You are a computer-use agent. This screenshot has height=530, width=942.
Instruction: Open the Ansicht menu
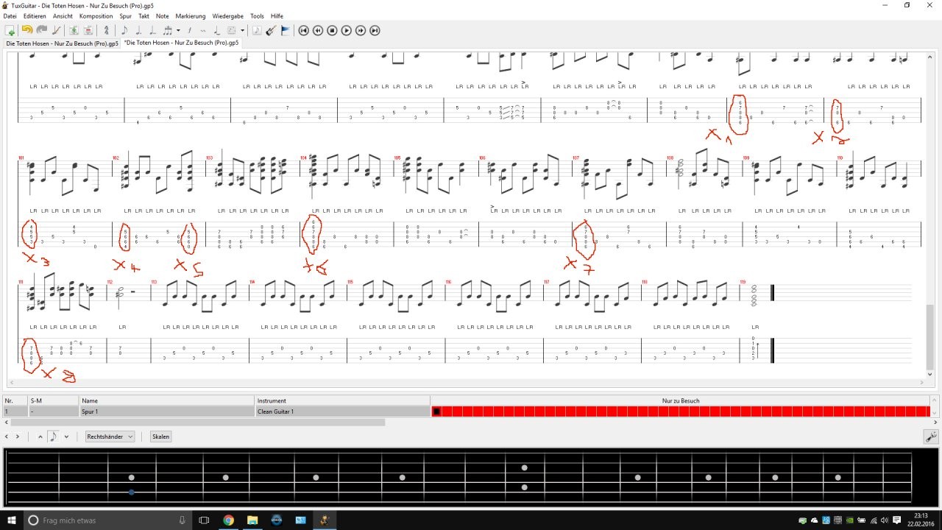[x=63, y=15]
